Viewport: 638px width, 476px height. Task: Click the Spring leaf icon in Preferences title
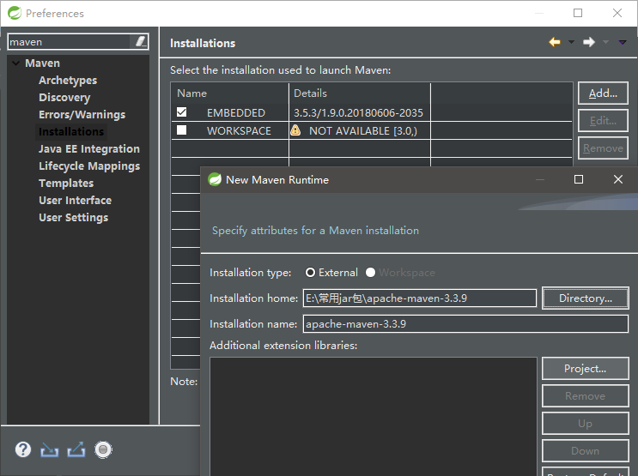[x=15, y=13]
